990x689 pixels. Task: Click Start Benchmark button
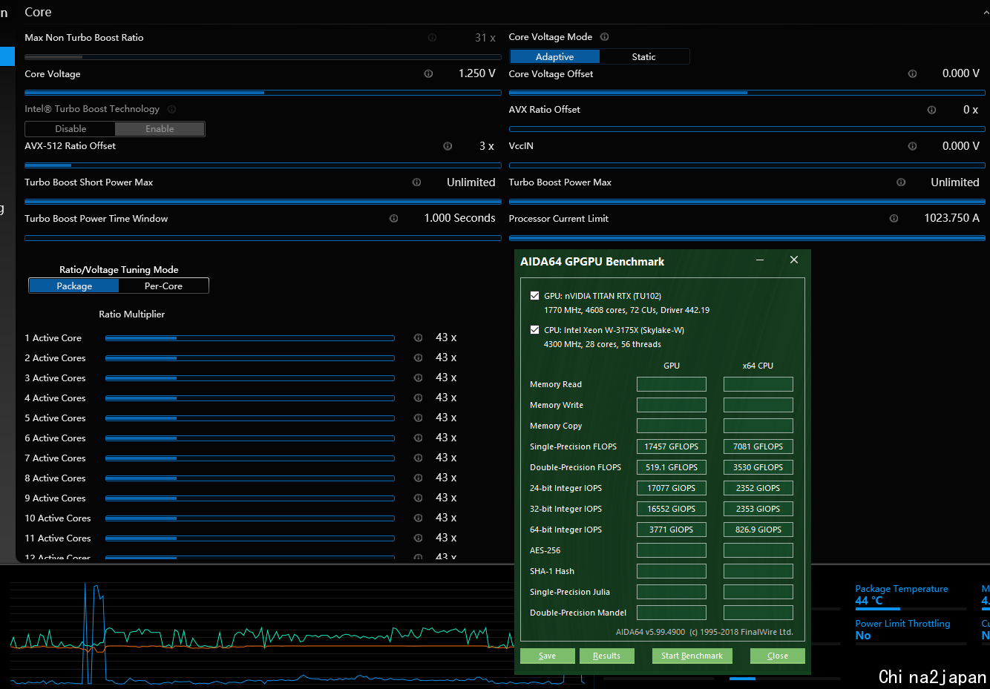[x=692, y=656]
